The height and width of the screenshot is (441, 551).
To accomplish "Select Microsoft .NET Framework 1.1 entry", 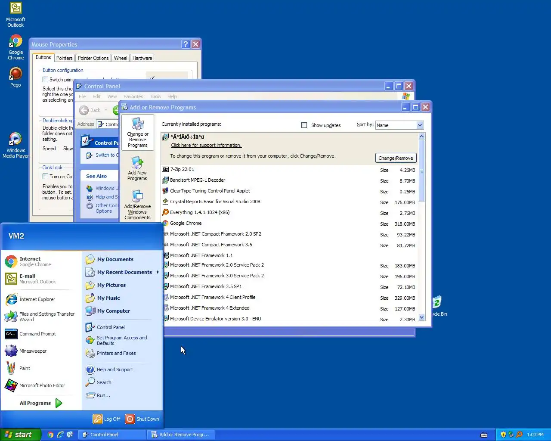I will (x=288, y=255).
